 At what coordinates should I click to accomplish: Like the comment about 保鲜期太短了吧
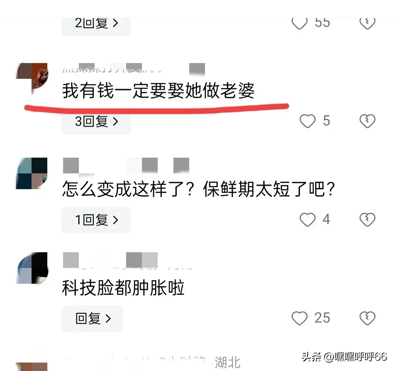[308, 219]
